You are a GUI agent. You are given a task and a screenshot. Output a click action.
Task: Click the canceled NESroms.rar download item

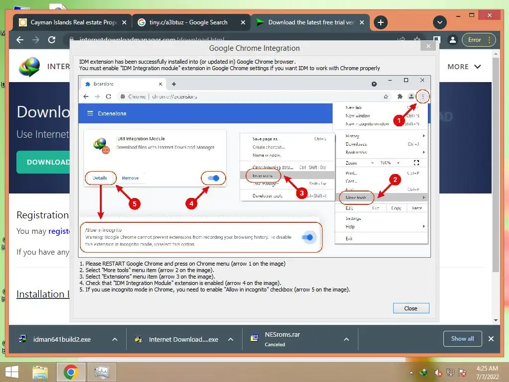pos(282,339)
